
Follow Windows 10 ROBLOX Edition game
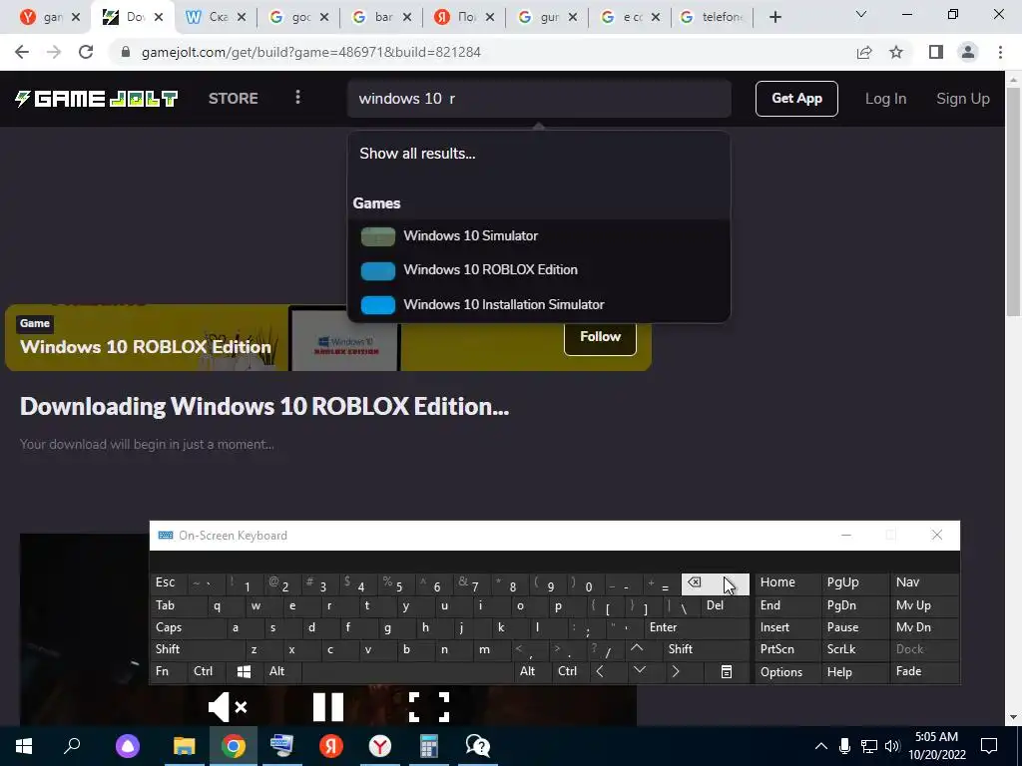pos(600,336)
